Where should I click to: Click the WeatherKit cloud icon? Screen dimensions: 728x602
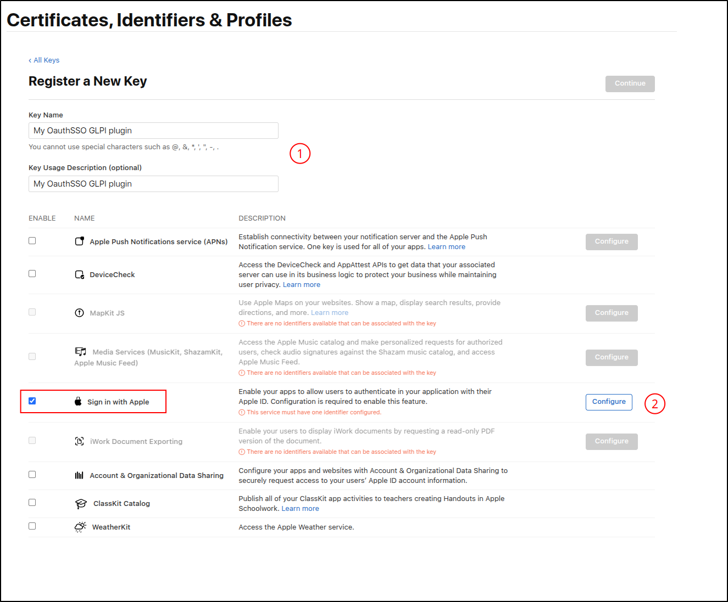pos(80,527)
